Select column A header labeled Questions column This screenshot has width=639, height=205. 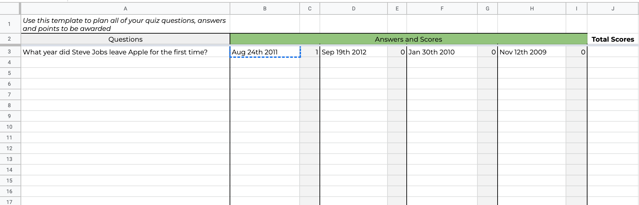[x=125, y=8]
